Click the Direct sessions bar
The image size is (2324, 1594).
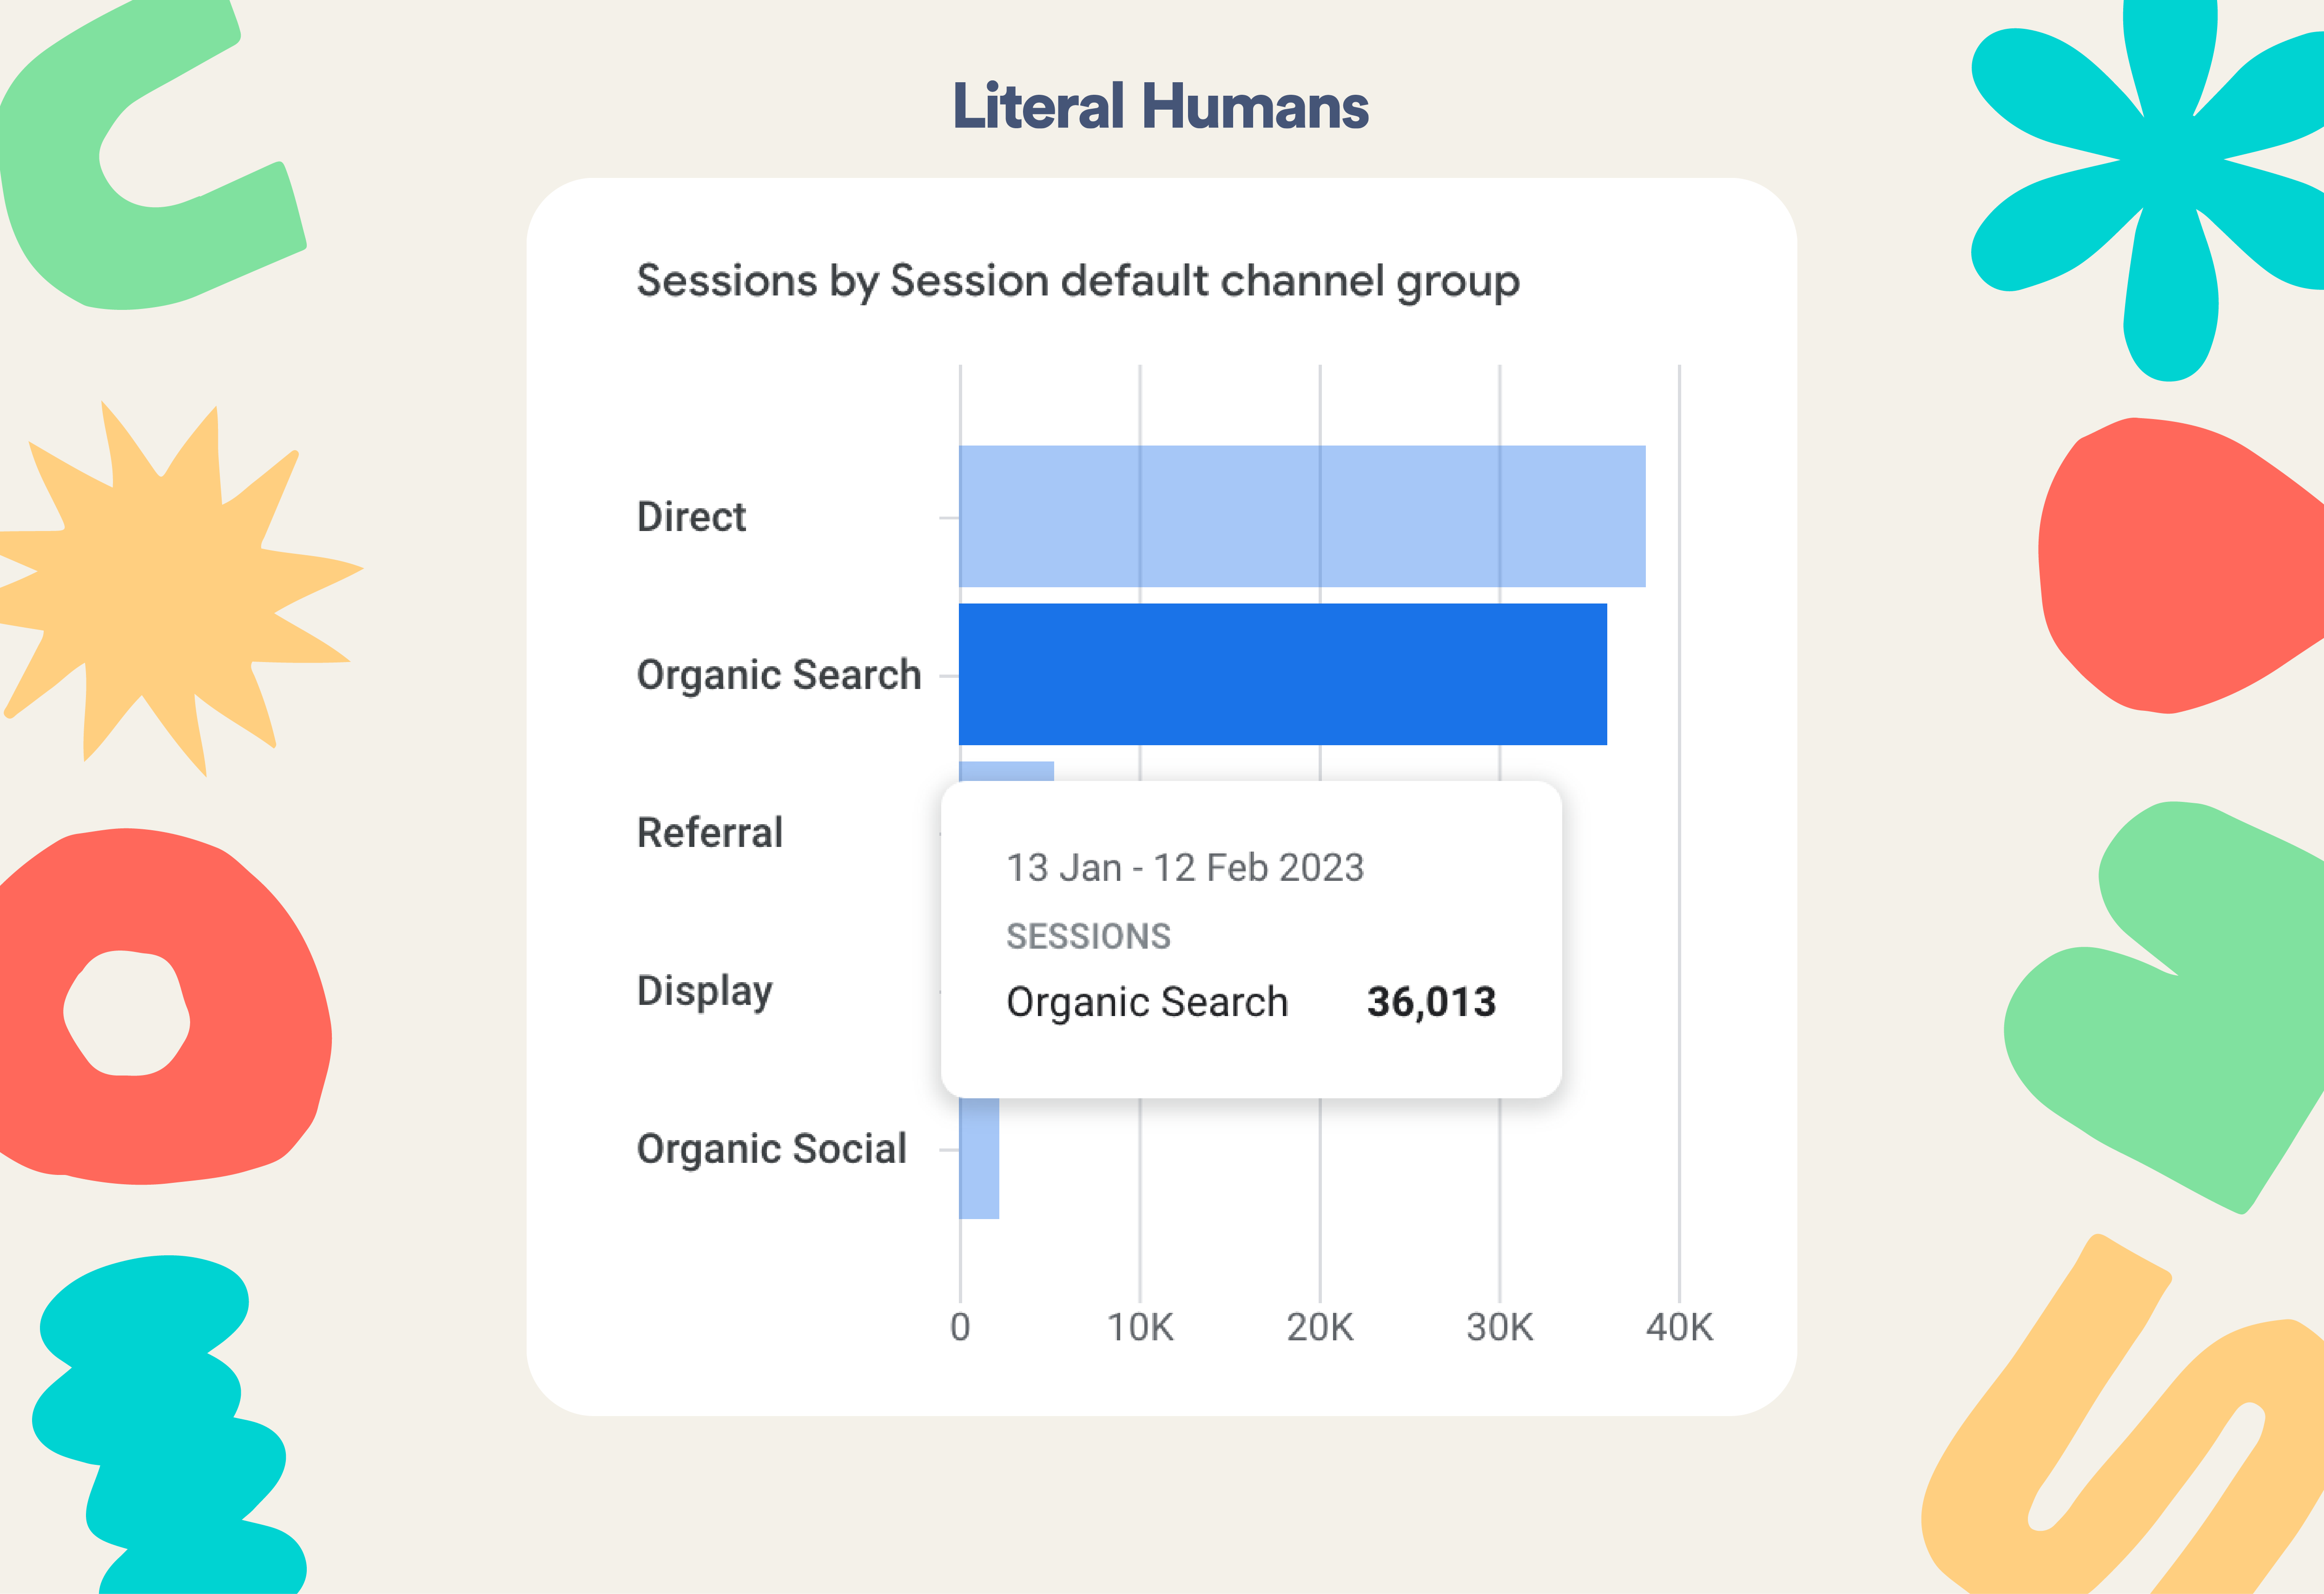[x=1302, y=516]
